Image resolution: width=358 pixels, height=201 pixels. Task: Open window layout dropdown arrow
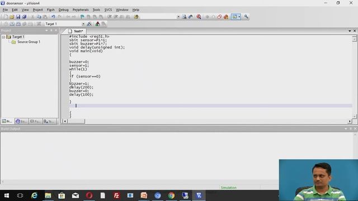(239, 17)
